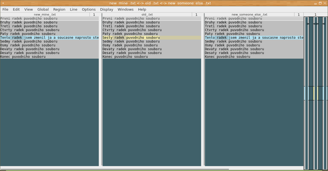Expand the Global menu
This screenshot has height=171, width=328.
point(43,9)
